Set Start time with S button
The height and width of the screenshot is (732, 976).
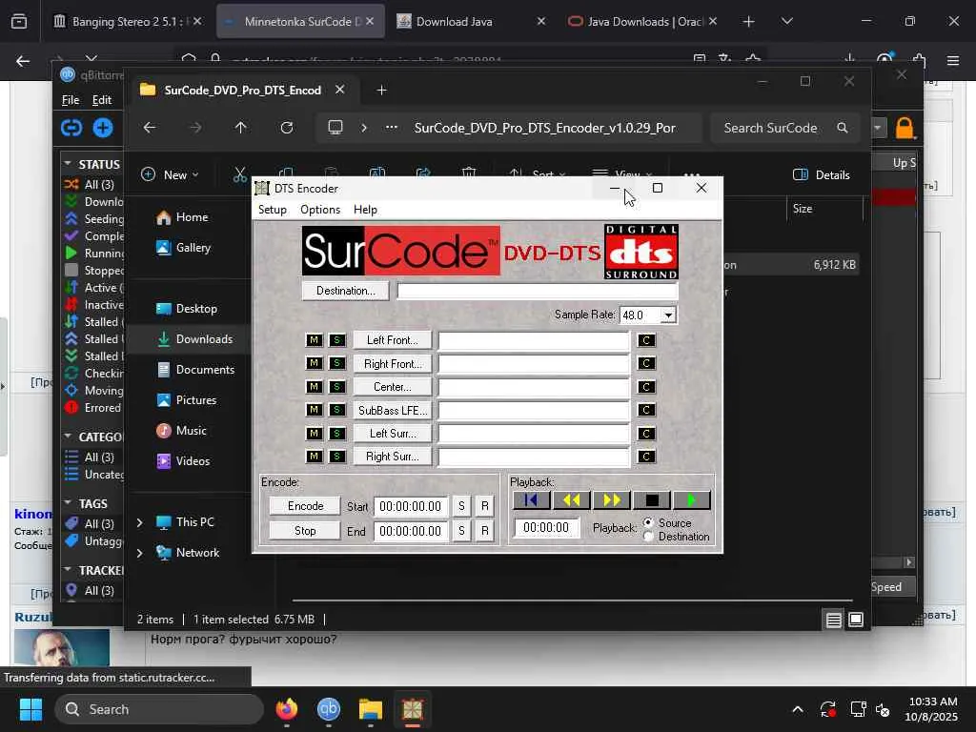coord(461,506)
